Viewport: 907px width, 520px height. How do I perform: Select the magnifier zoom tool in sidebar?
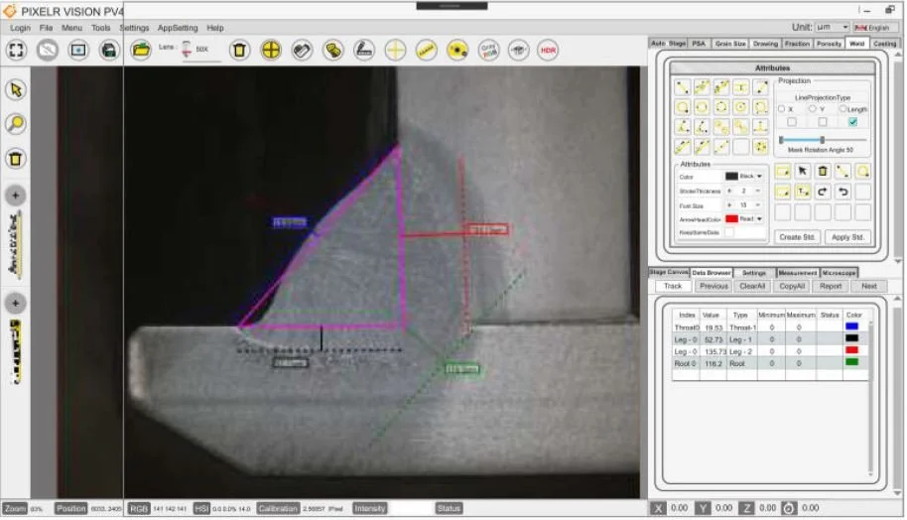tap(16, 124)
